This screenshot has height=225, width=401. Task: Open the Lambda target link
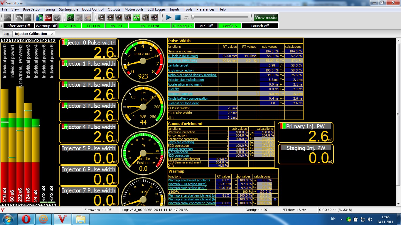[178, 65]
